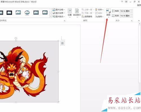The image size is (141, 112).
Task: Apply the light borderless style left of oval style
Action: tap(18, 12)
